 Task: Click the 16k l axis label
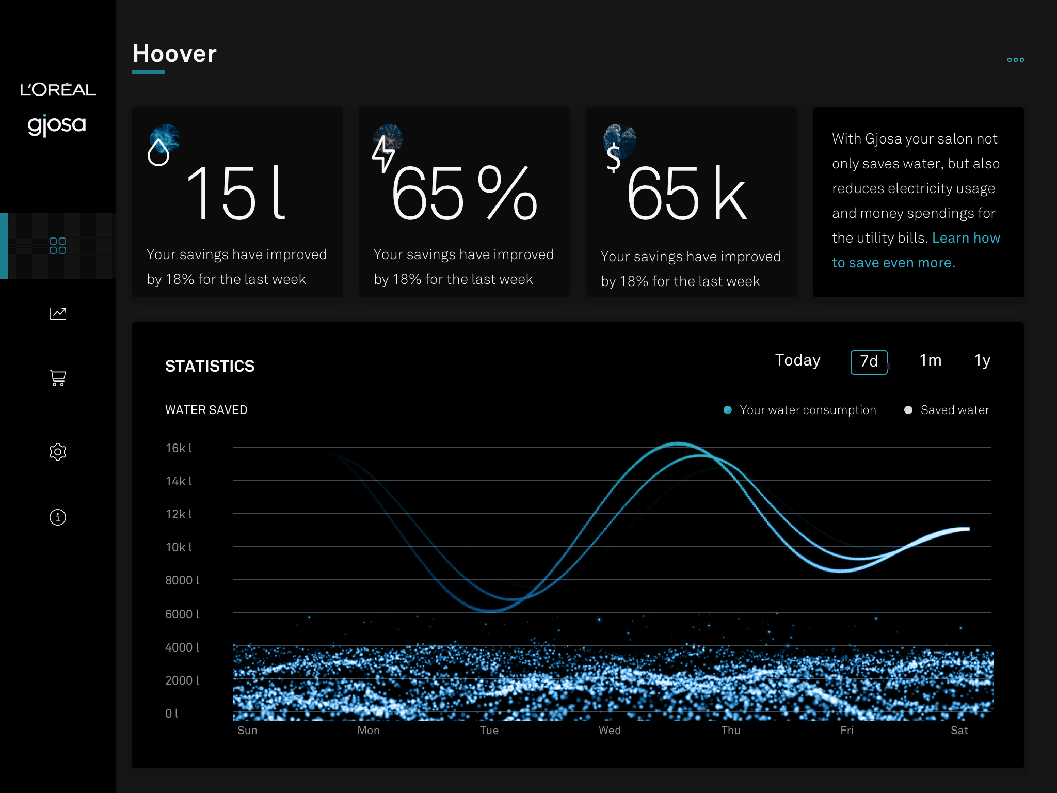click(179, 448)
